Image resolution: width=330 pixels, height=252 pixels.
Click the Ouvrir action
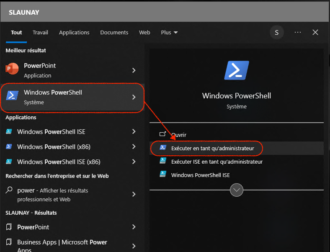click(x=178, y=135)
